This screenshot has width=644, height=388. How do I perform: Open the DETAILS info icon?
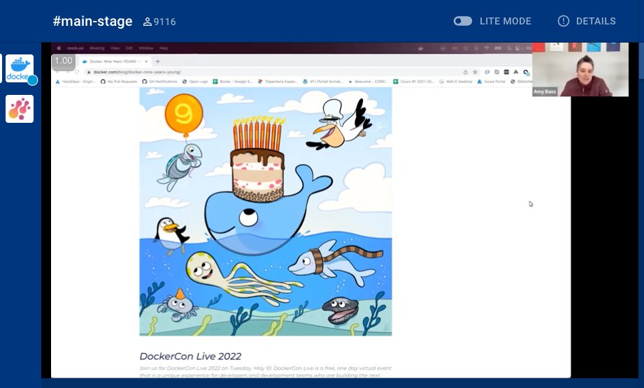point(564,21)
